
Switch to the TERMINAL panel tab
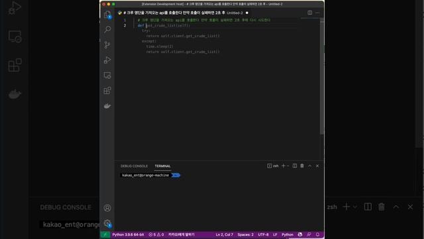[x=162, y=166]
